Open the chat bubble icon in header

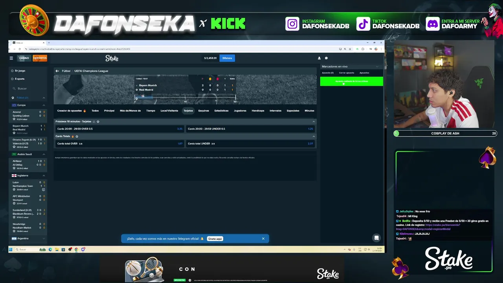(326, 58)
